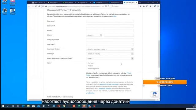
Task: Open the Firefox library icon
Action: click(x=144, y=6)
